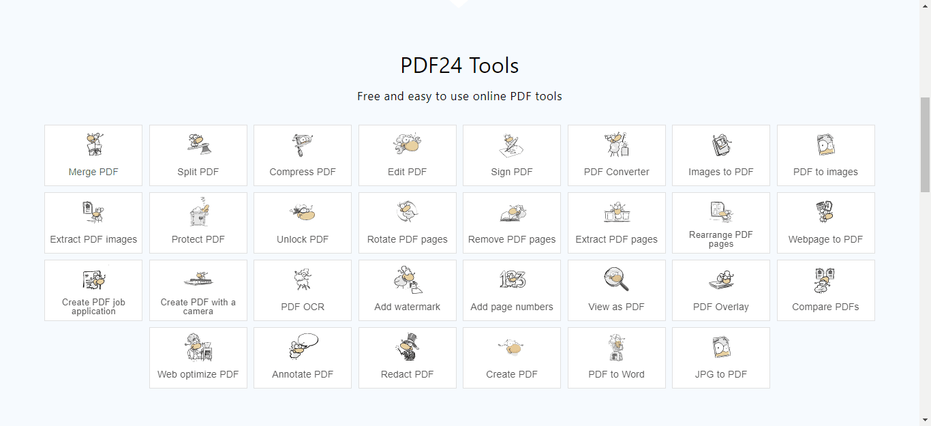Click the PDF OCR tool icon
931x426 pixels.
point(303,279)
